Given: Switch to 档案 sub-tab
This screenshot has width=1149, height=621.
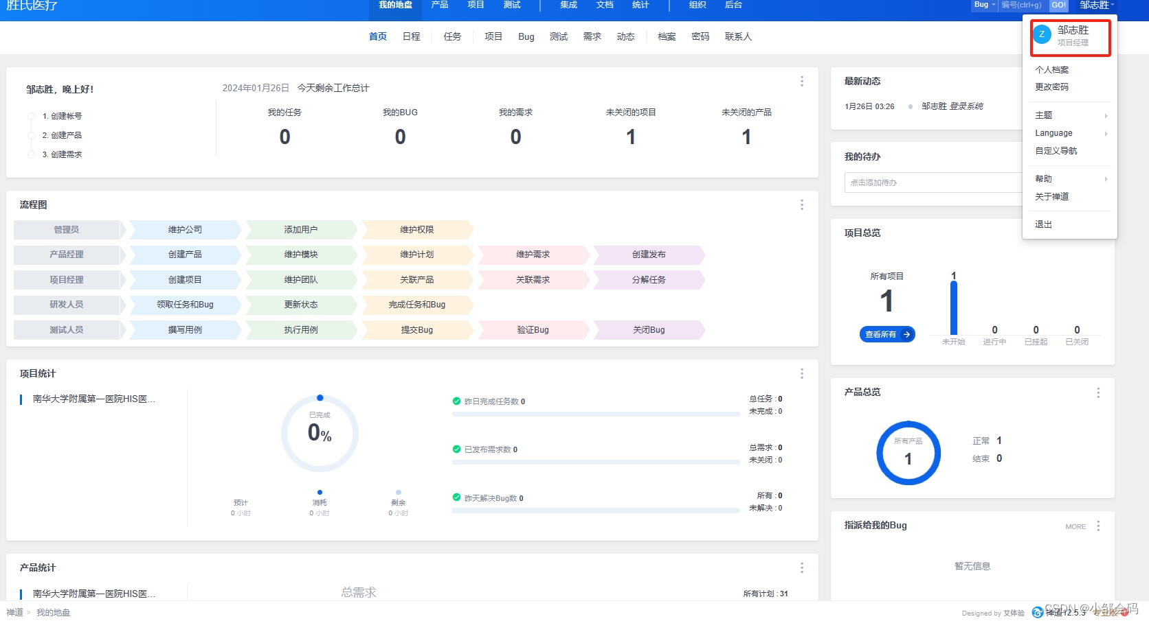Looking at the screenshot, I should (667, 37).
